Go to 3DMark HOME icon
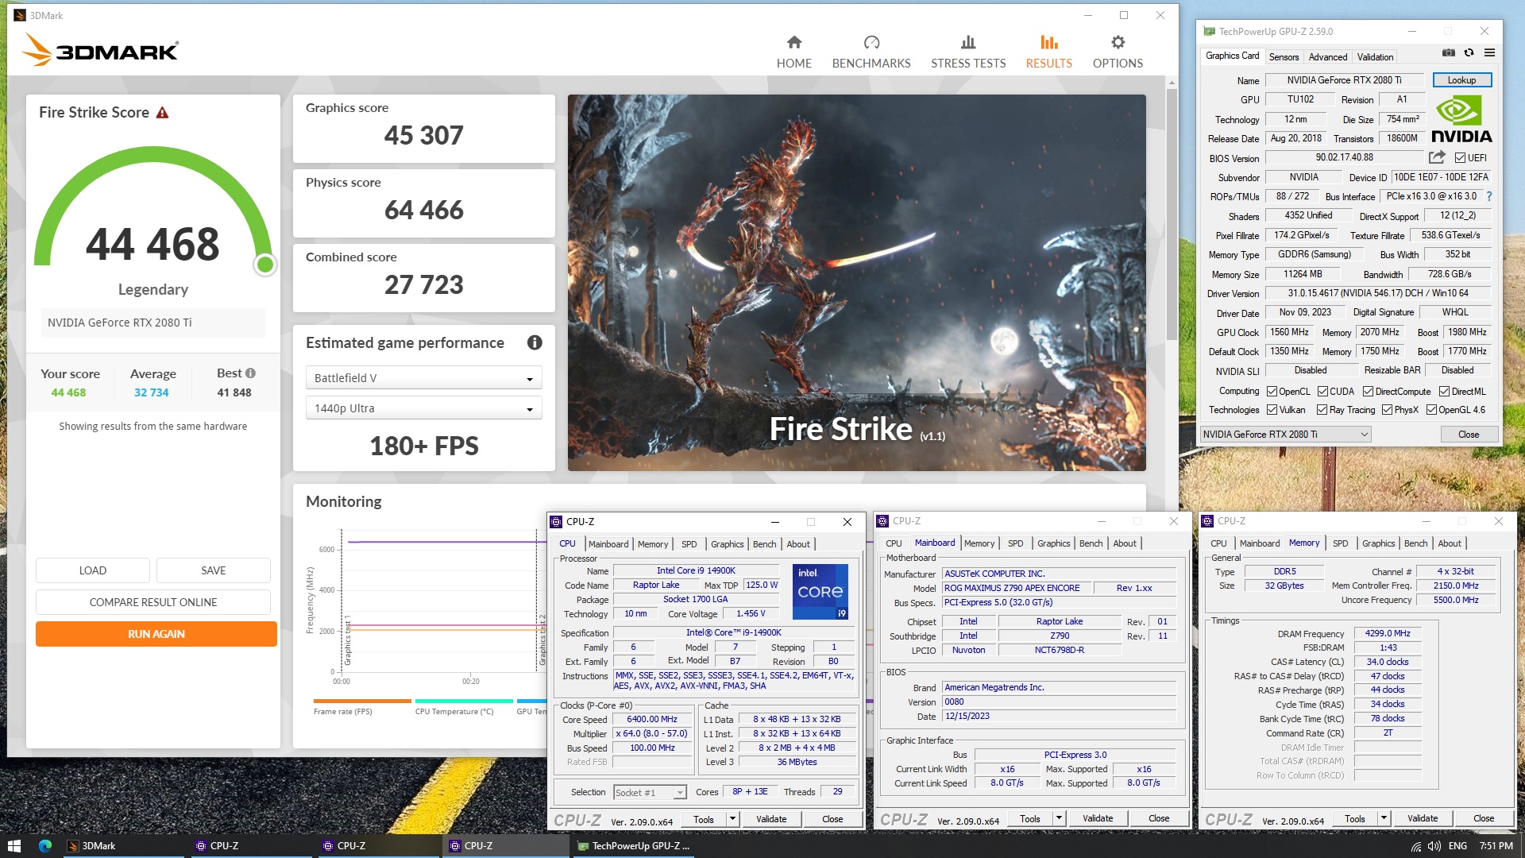Screen dimensions: 1525x858 coord(793,42)
